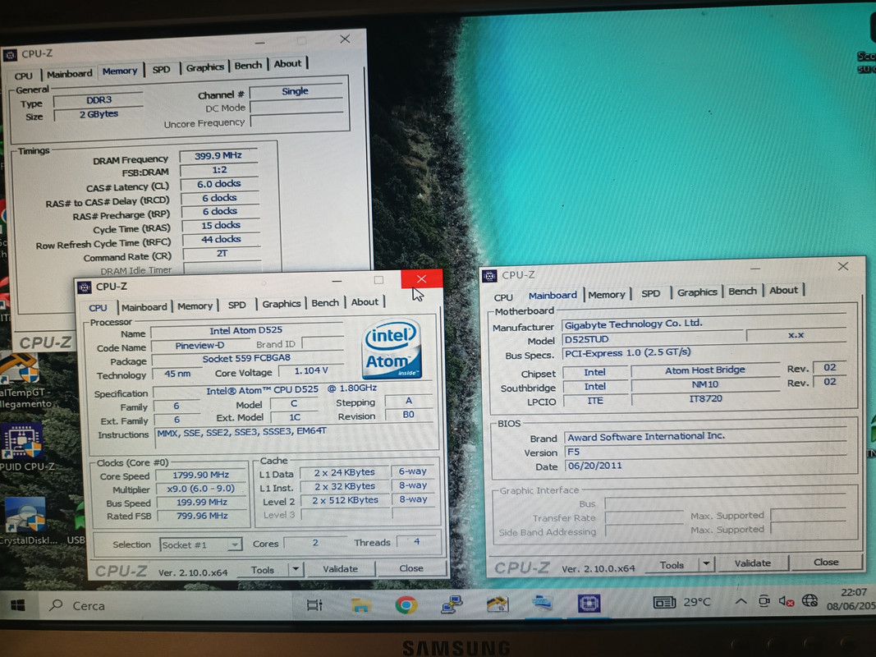Select CPU tab in Memory CPU-Z window
Image resolution: width=876 pixels, height=657 pixels.
[24, 76]
